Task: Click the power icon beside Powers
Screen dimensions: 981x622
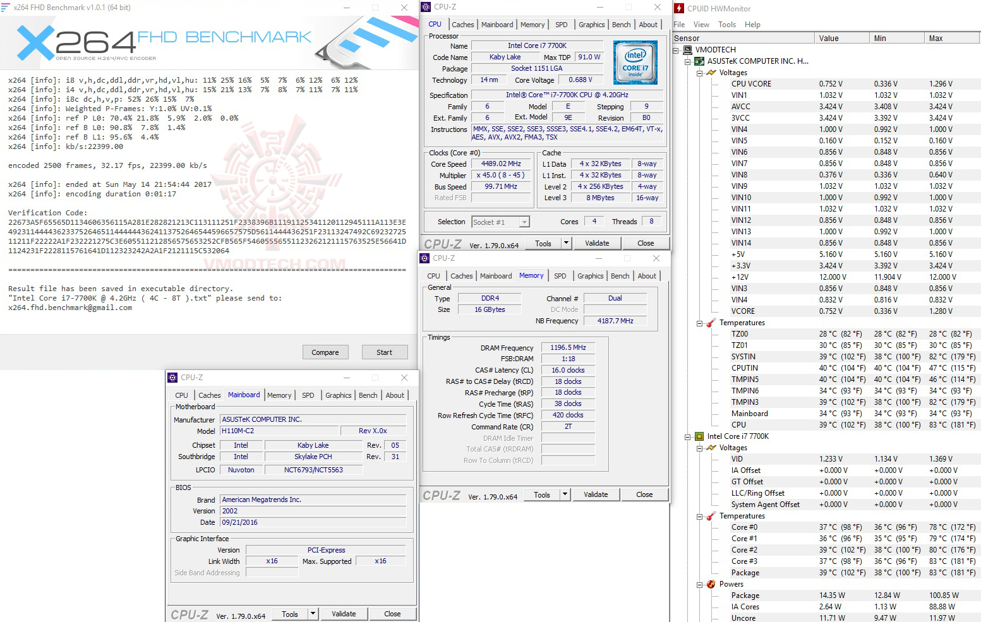Action: pyautogui.click(x=711, y=584)
